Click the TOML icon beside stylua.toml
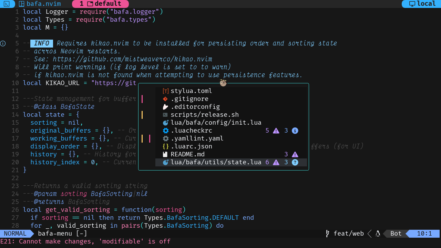The height and width of the screenshot is (248, 441). point(165,91)
